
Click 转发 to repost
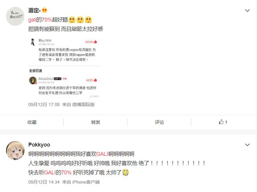96,122
